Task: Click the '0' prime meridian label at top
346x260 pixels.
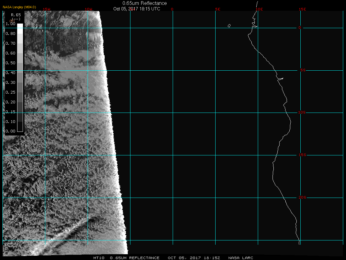Action: tap(172, 9)
